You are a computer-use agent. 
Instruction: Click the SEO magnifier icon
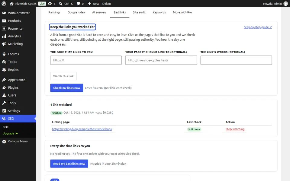(x=4, y=119)
